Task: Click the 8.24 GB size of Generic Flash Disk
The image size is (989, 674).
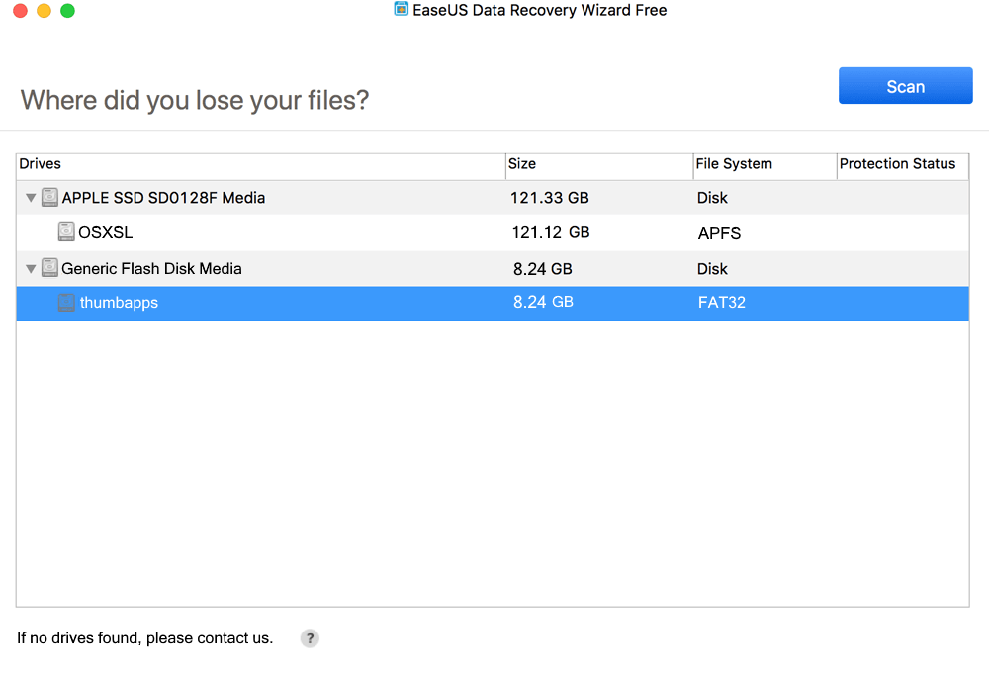Action: click(x=542, y=269)
